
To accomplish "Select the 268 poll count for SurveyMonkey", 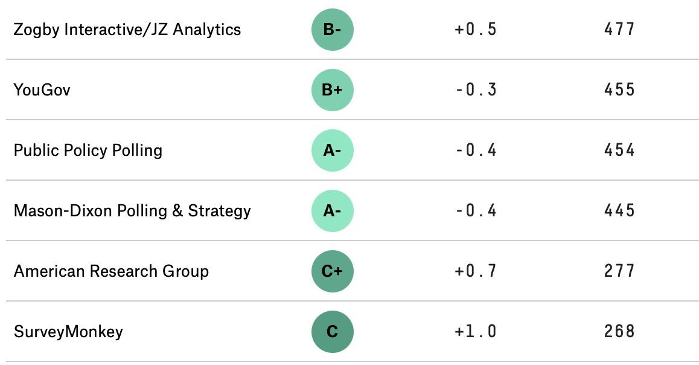I will [619, 332].
